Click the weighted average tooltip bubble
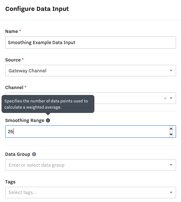Viewport: 181px width, 202px height. click(x=48, y=104)
